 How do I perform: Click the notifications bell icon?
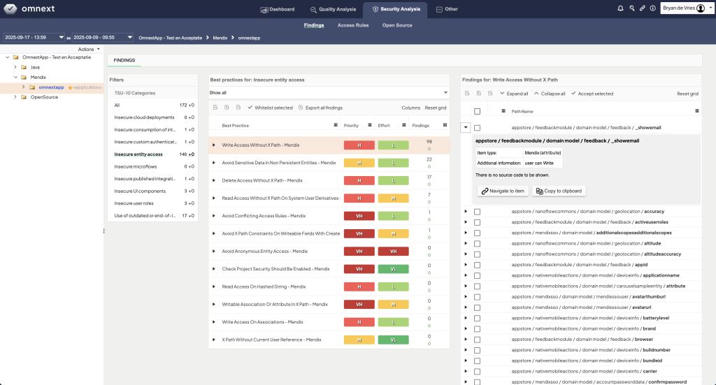pos(621,8)
